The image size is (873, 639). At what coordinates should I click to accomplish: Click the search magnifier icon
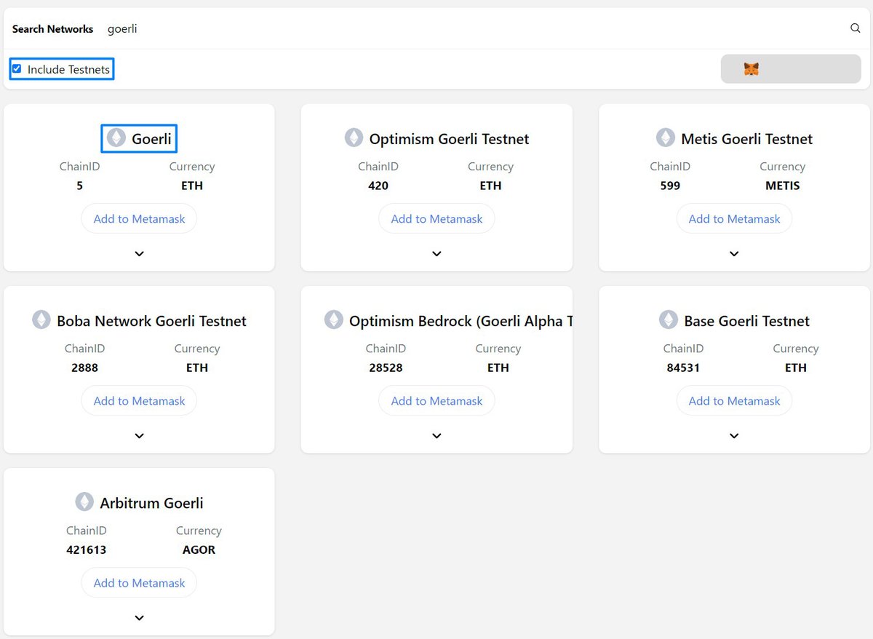tap(856, 28)
